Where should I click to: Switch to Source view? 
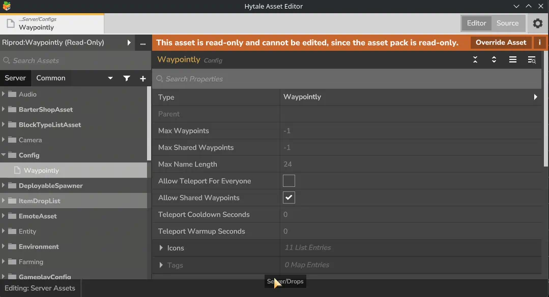(x=507, y=23)
